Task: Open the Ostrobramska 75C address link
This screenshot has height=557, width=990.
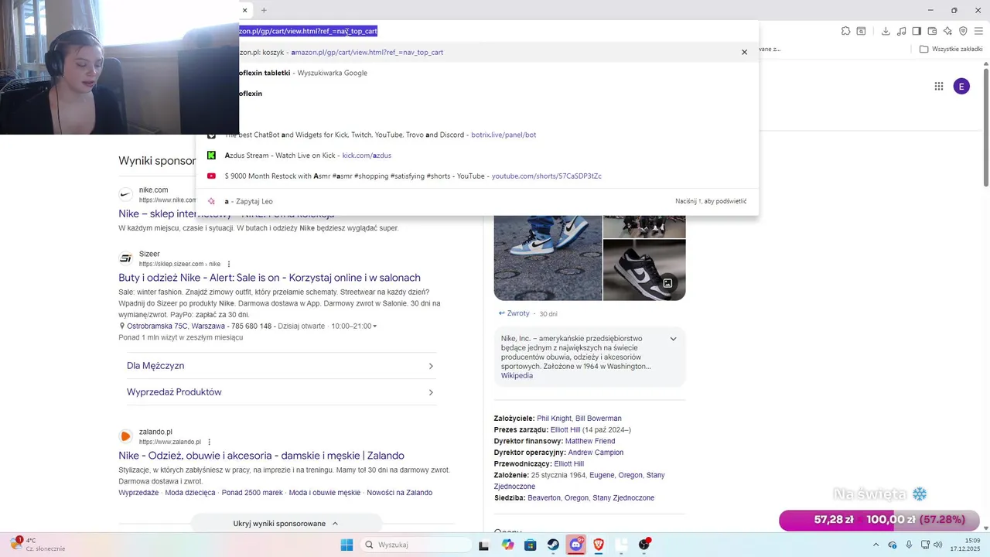Action: [176, 326]
